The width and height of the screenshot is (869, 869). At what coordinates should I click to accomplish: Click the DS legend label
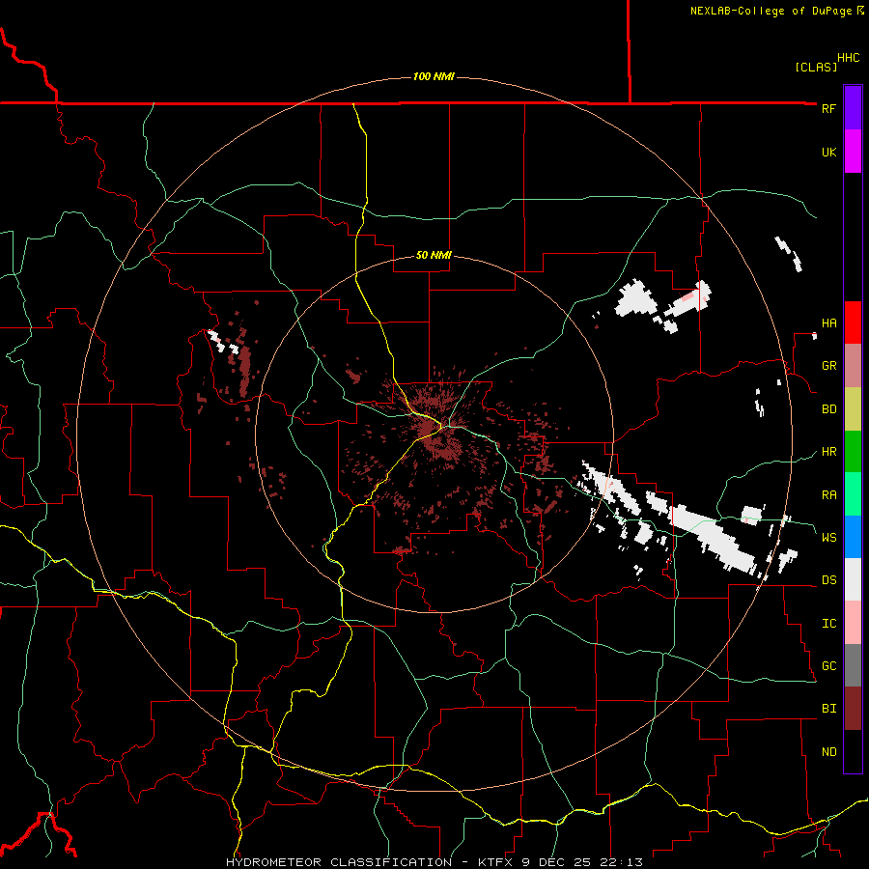coord(828,580)
